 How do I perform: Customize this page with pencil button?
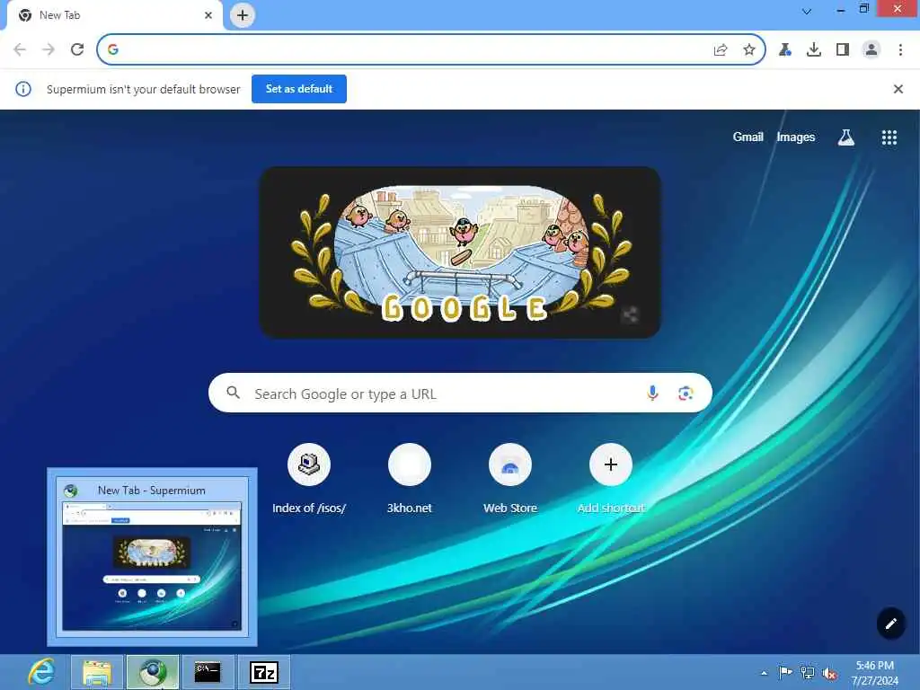click(890, 624)
